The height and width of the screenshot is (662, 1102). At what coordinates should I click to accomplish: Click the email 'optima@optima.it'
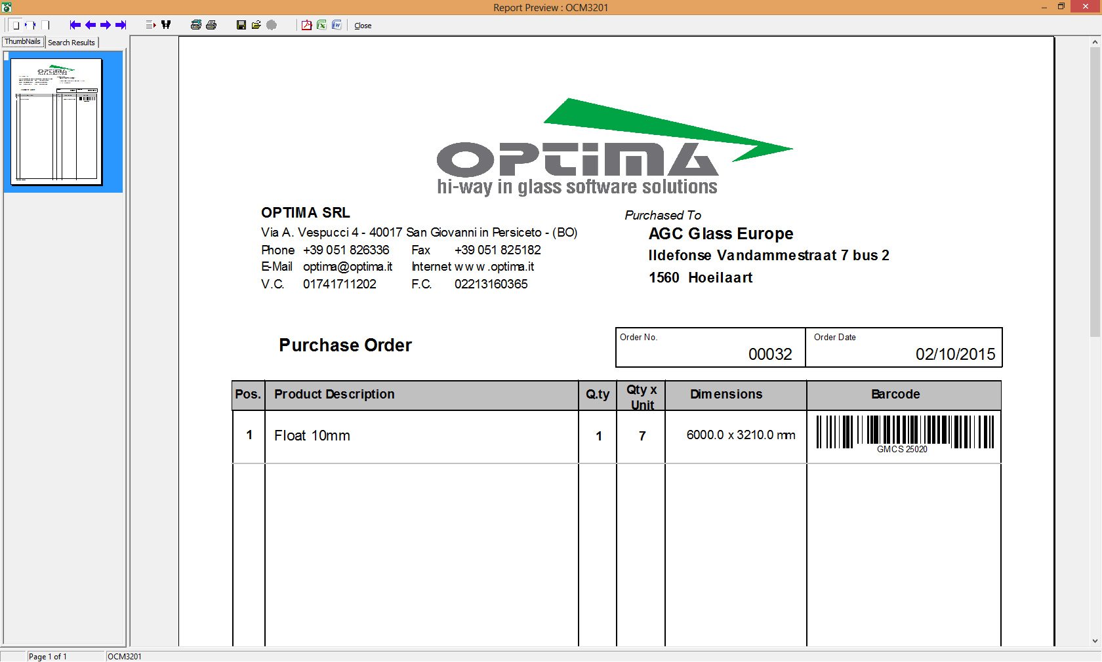348,267
